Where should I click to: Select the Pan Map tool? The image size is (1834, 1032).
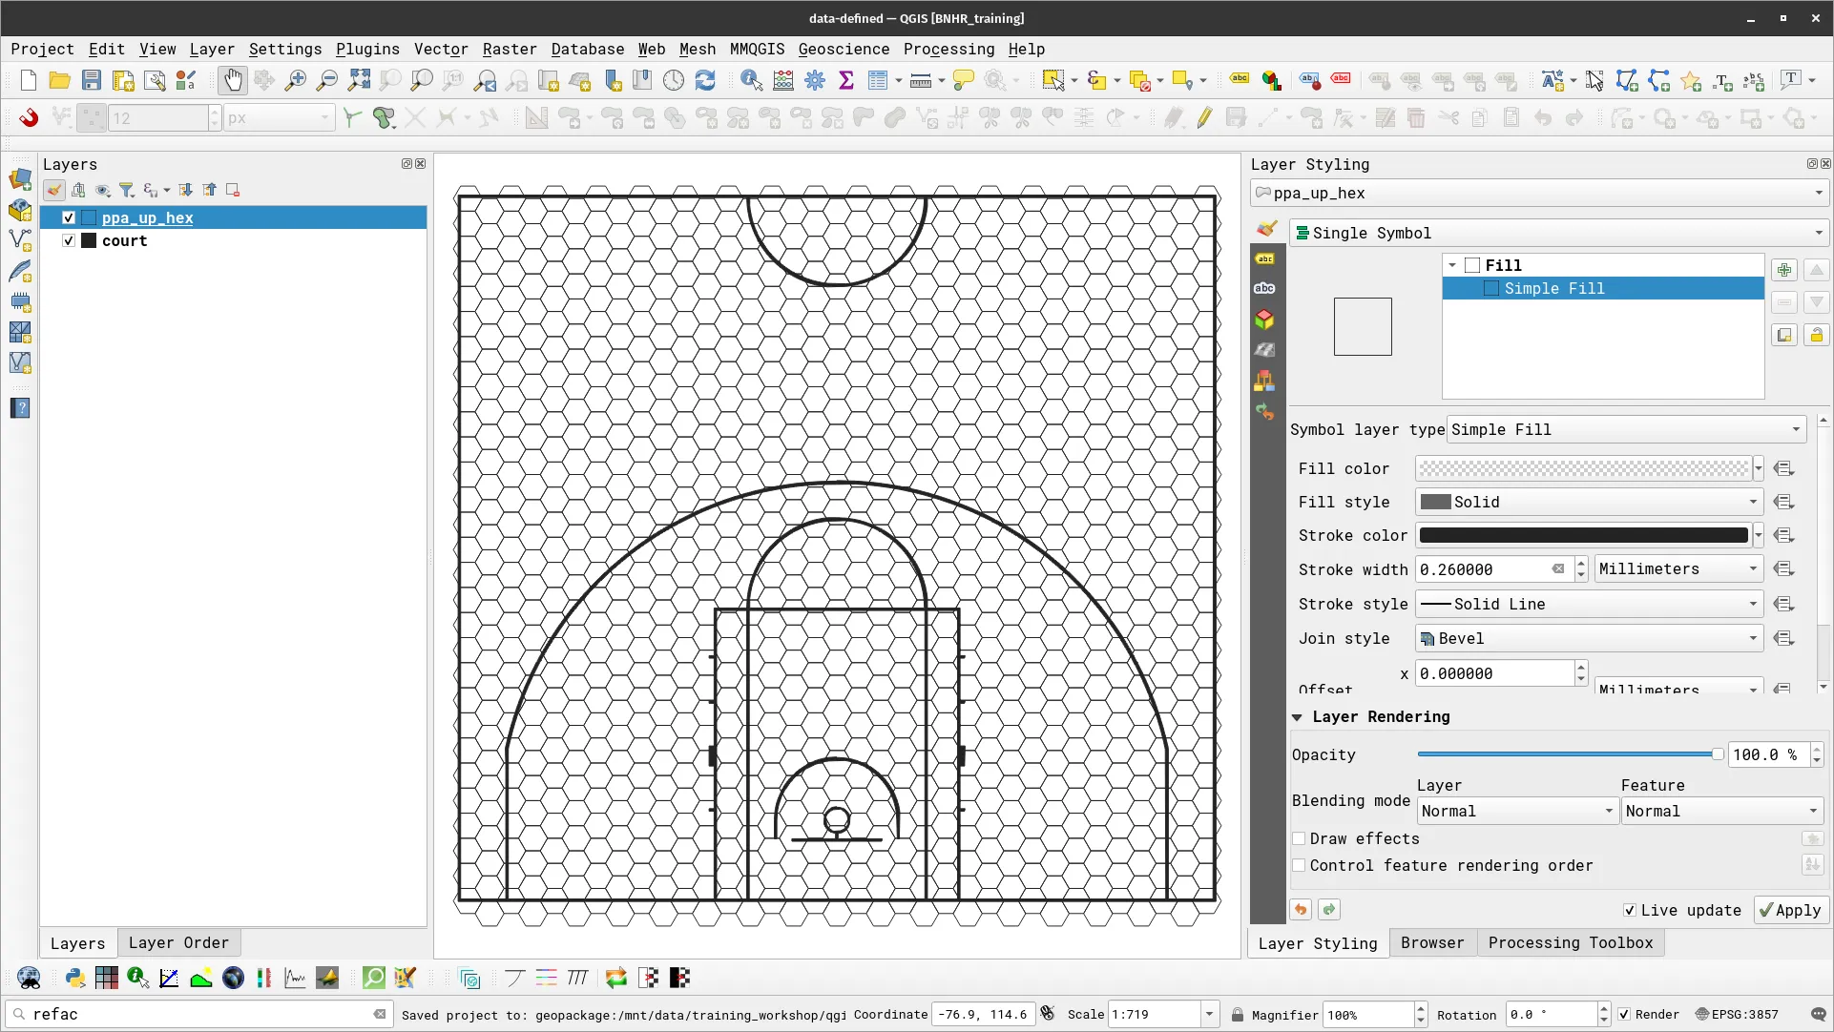pyautogui.click(x=233, y=80)
